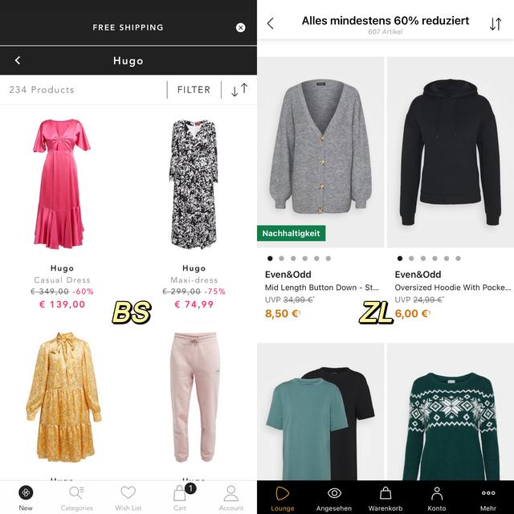Dismiss the Free Shipping banner
This screenshot has width=514, height=514.
point(240,27)
